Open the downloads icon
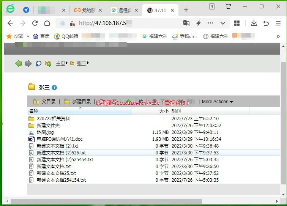This screenshot has width=287, height=206. [x=254, y=23]
